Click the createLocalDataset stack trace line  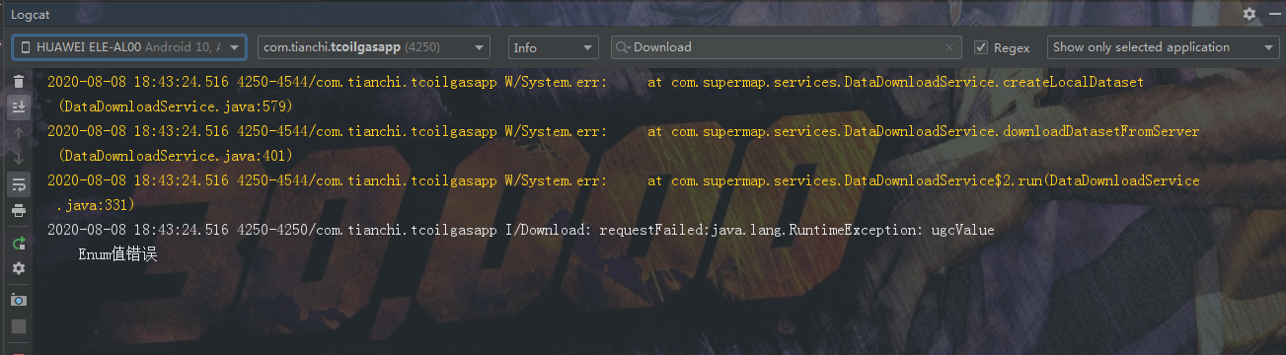point(595,81)
